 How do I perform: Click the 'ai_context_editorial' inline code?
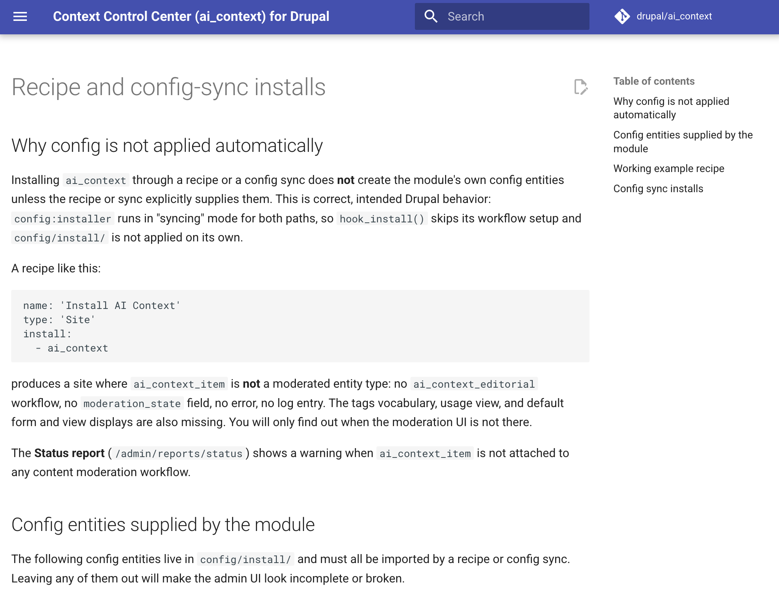tap(474, 384)
